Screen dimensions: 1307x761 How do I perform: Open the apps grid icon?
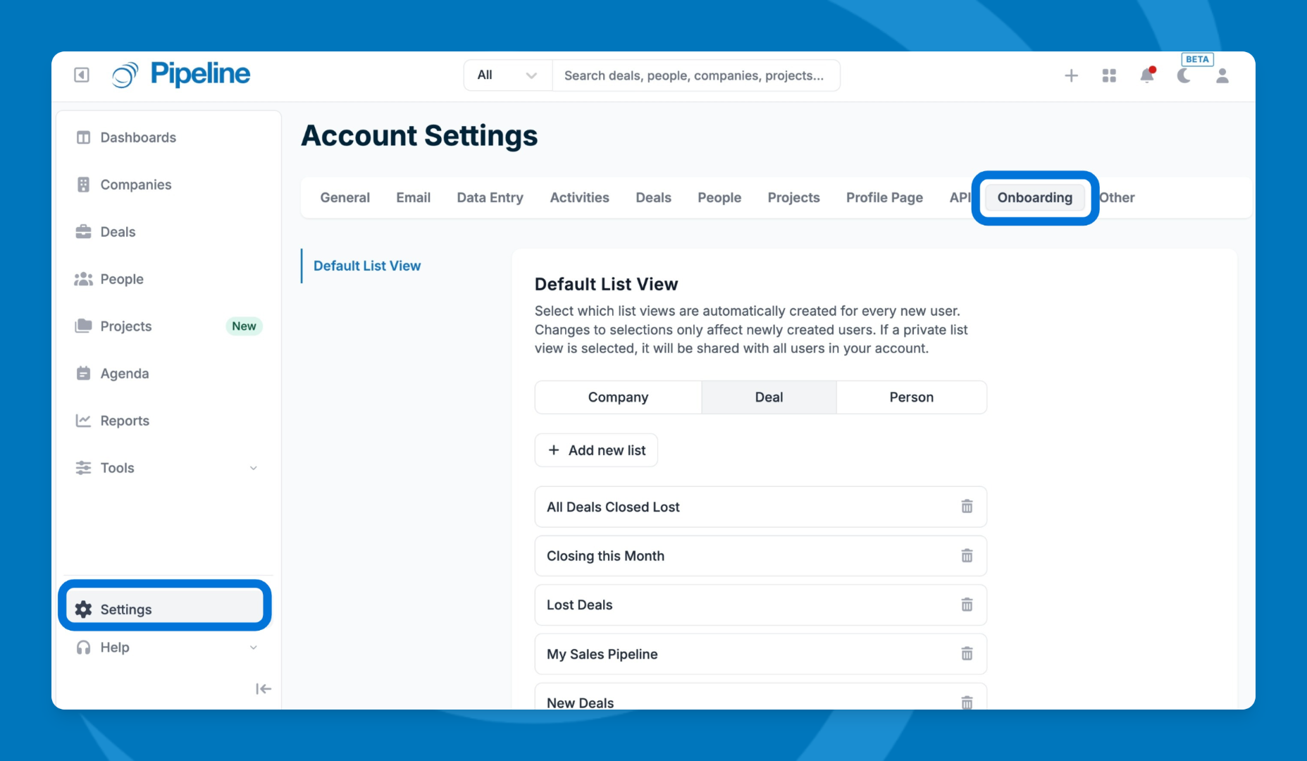pos(1109,75)
